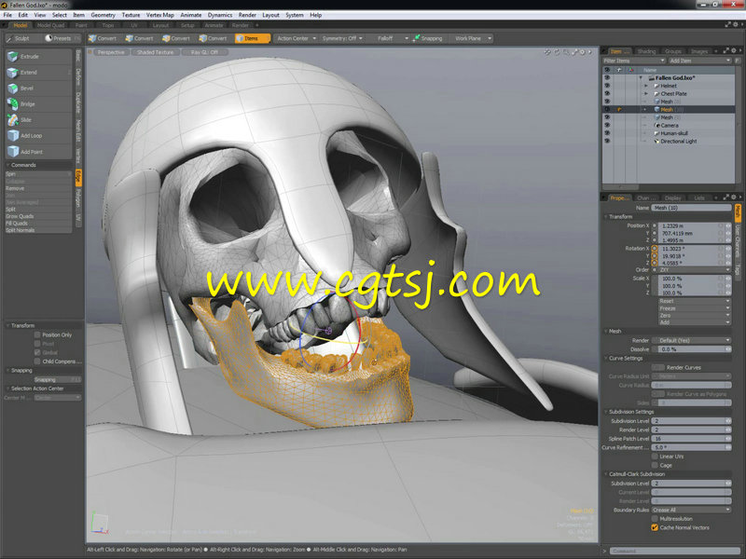Screen dimensions: 746x559
Task: Switch to Items selection mode
Action: click(x=253, y=38)
